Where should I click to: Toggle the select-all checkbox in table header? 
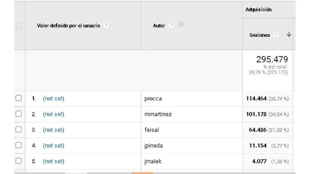(18, 26)
